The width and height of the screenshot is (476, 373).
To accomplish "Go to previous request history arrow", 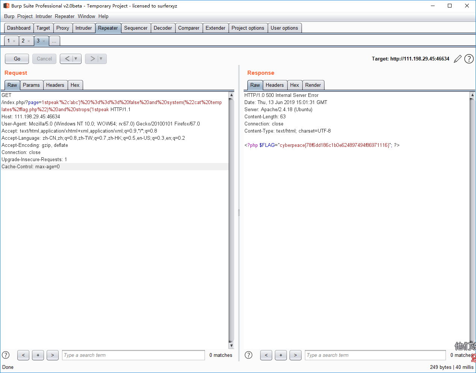I will [67, 59].
